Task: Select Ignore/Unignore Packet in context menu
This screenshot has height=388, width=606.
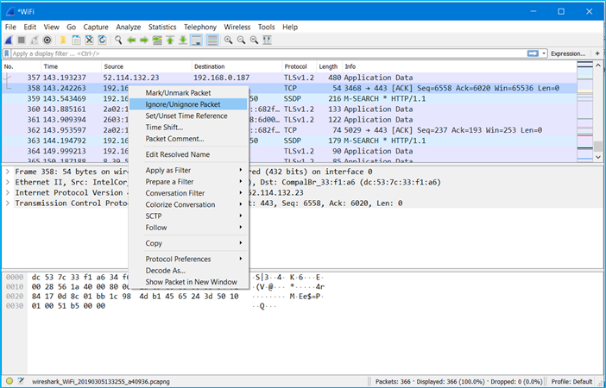Action: [188, 104]
